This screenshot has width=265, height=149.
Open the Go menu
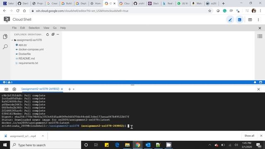(55, 28)
